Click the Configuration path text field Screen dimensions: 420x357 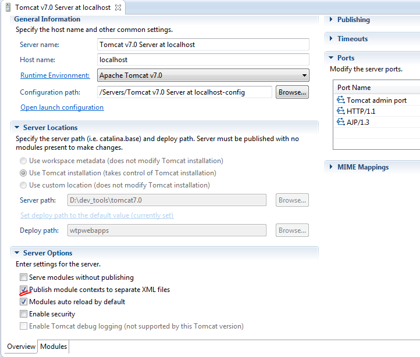pyautogui.click(x=184, y=92)
